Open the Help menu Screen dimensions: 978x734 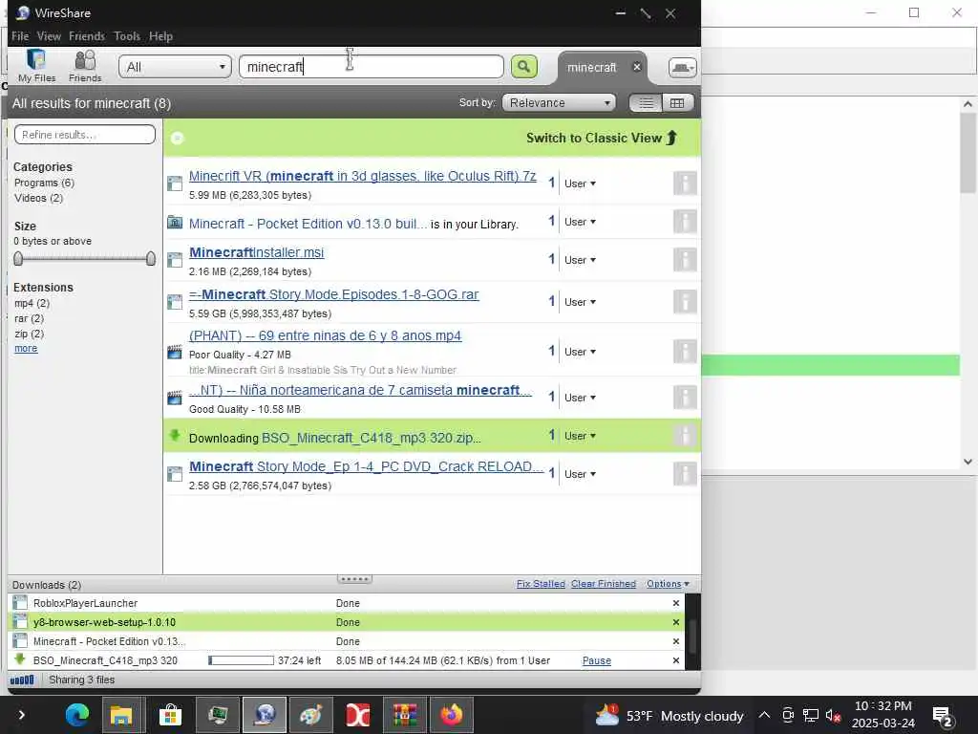point(160,36)
